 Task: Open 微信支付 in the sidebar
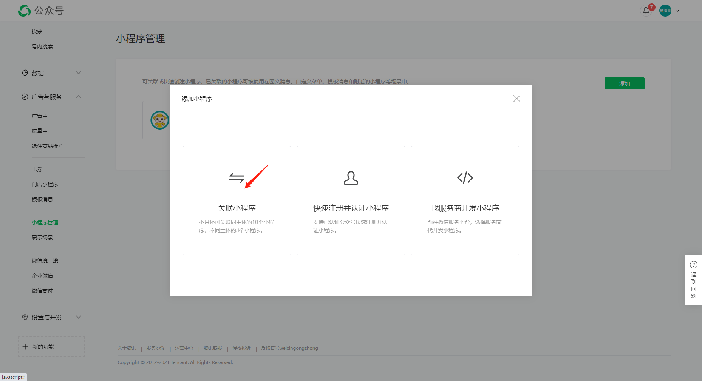(x=42, y=291)
